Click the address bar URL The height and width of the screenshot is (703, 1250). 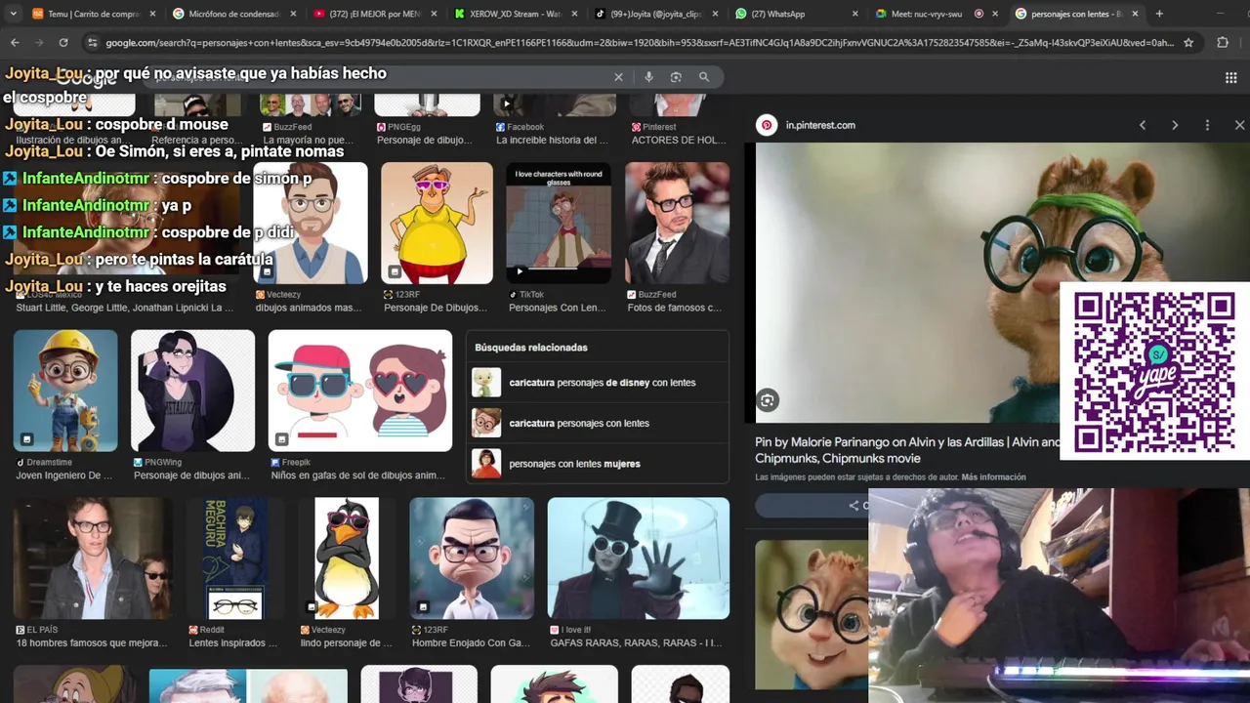[x=640, y=43]
